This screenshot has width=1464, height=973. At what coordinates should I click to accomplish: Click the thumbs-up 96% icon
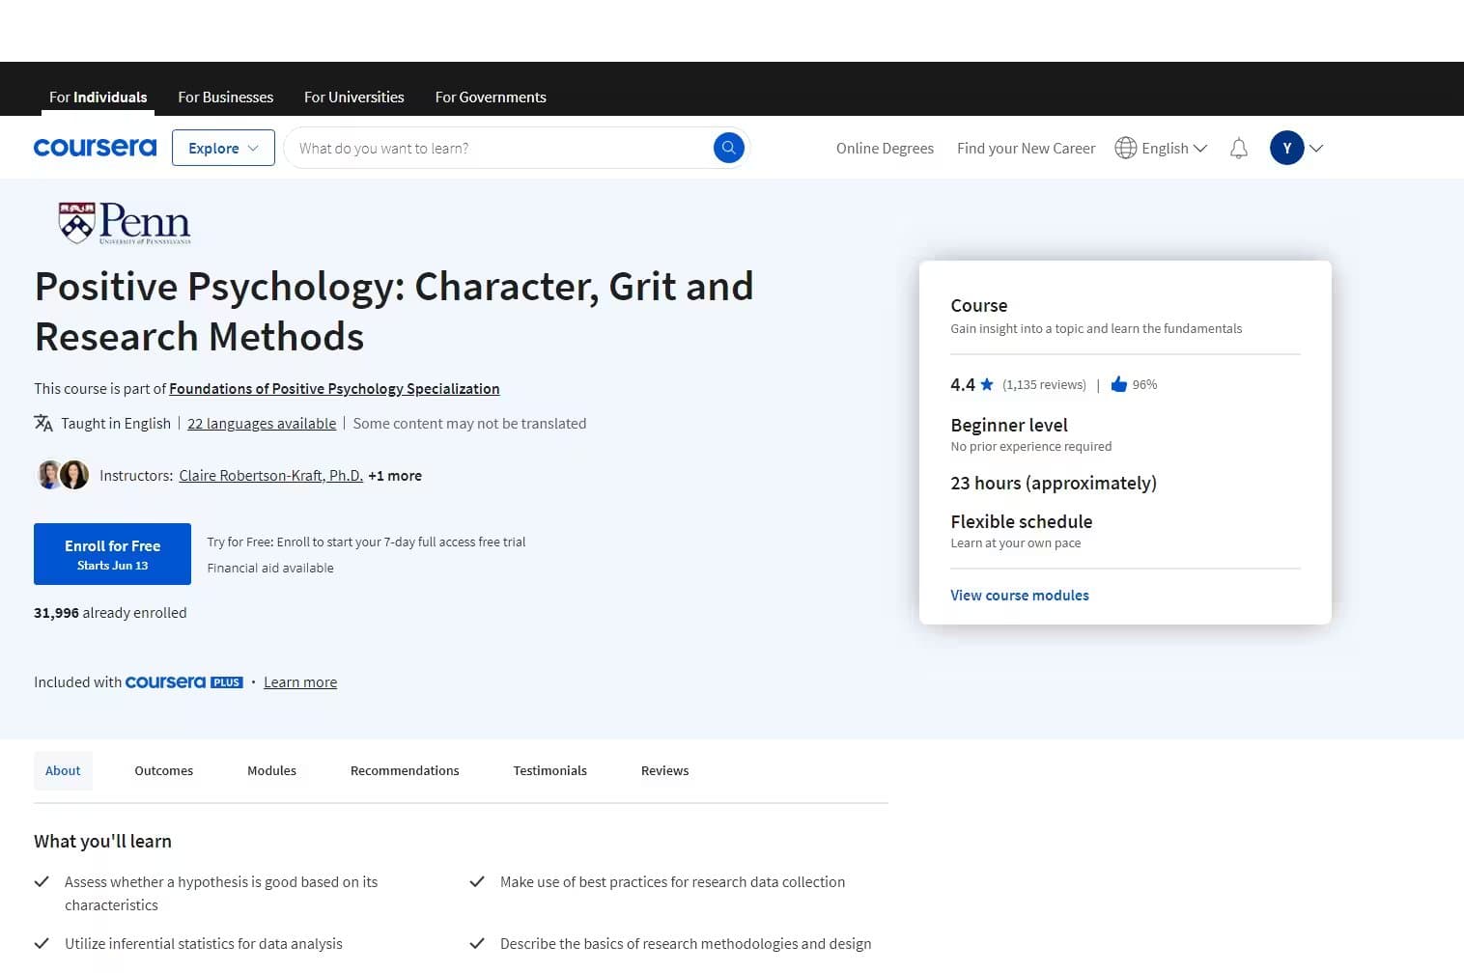click(1118, 384)
